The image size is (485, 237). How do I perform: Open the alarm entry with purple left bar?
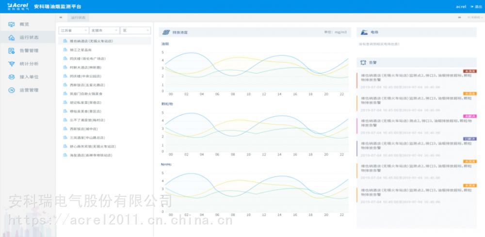click(x=417, y=149)
